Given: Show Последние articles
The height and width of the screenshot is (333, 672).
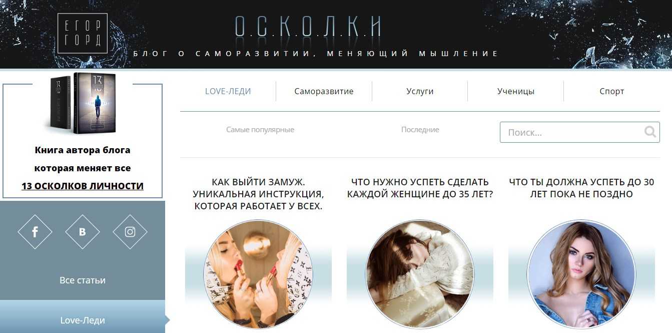Looking at the screenshot, I should pos(420,130).
